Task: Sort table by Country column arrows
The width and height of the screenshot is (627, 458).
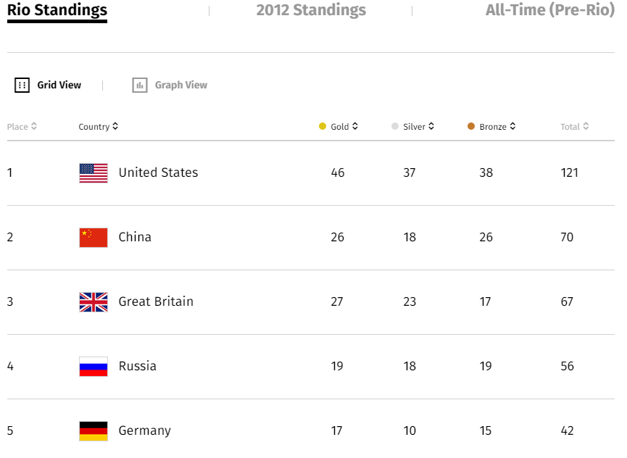Action: pyautogui.click(x=115, y=126)
